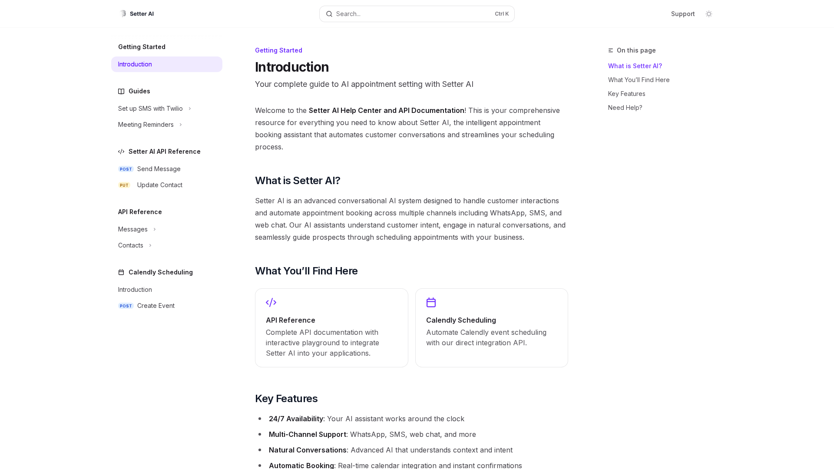Click the Setter AI logo icon
The width and height of the screenshot is (834, 469).
(123, 13)
